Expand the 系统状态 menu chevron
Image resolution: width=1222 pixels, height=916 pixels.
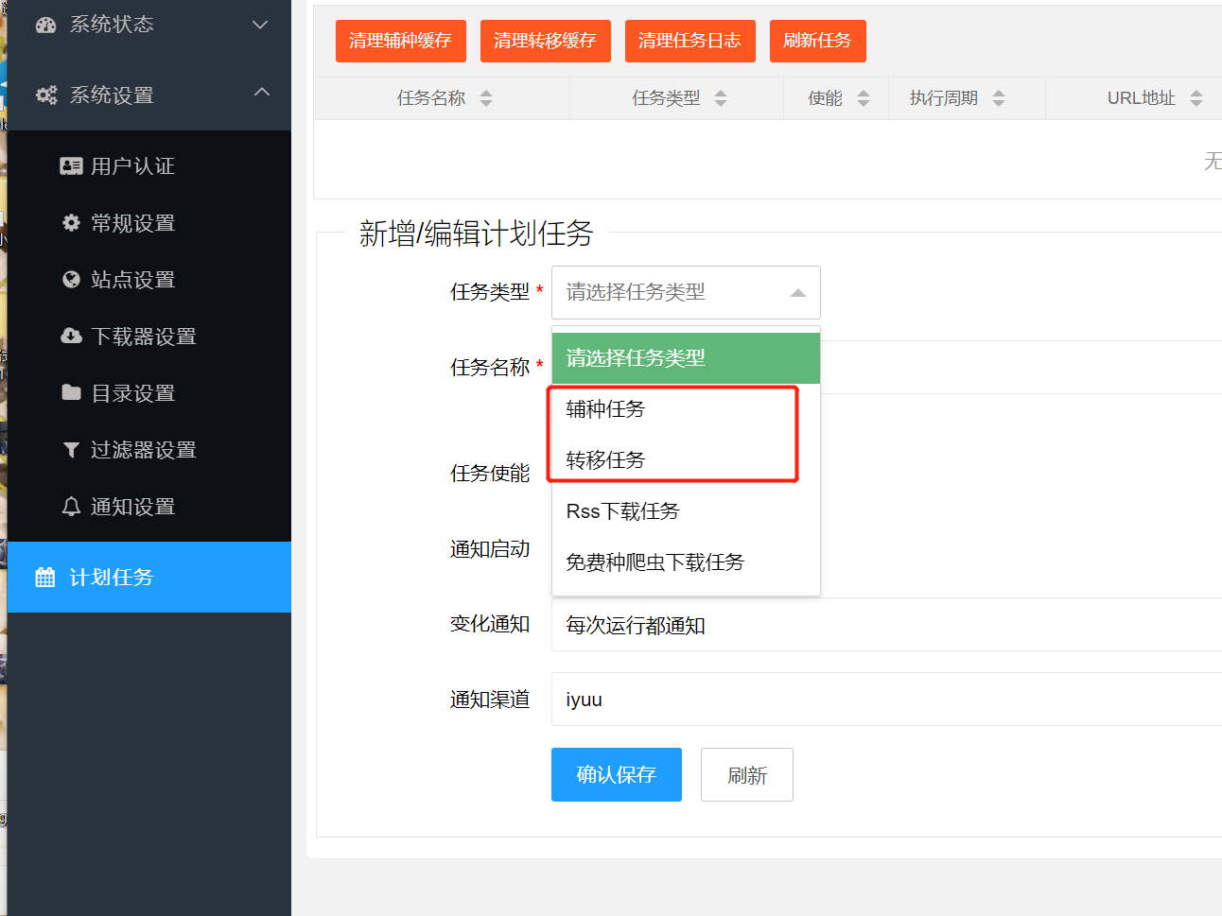coord(260,25)
